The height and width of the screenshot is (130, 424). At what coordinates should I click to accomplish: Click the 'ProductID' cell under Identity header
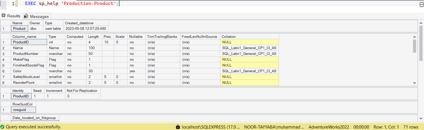[21, 96]
